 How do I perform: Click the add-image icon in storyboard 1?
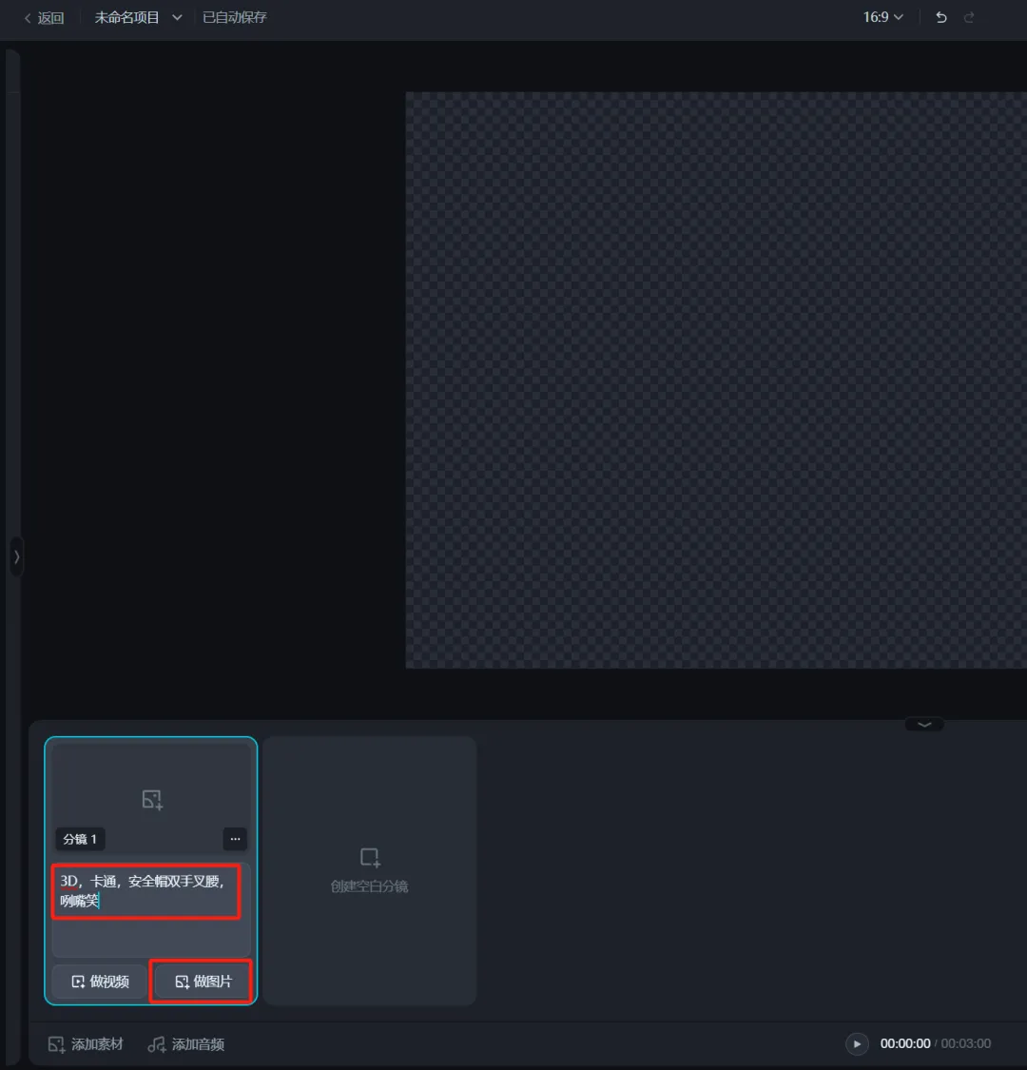click(152, 799)
